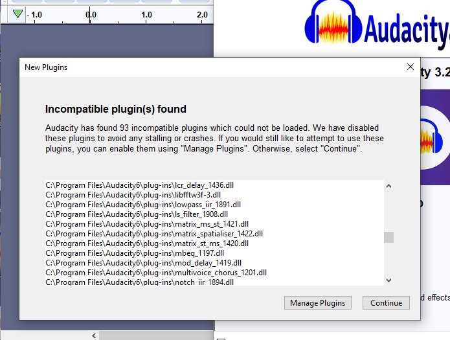
Task: Select the ls_filter_1908.dll entry
Action: 137,214
